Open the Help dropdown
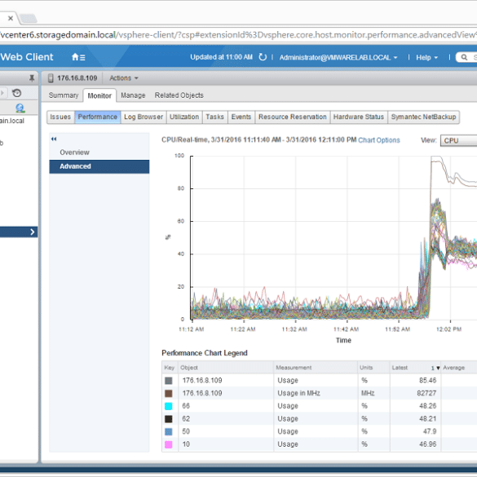Screen dimensions: 477x477 426,58
